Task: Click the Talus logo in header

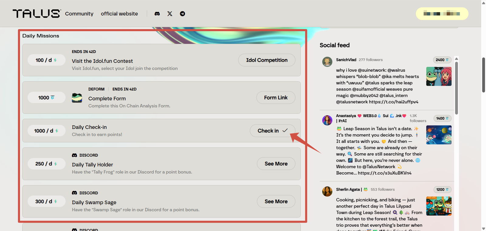Action: coord(36,14)
